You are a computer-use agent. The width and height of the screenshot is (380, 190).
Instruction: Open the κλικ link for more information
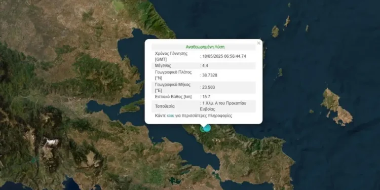(x=170, y=116)
